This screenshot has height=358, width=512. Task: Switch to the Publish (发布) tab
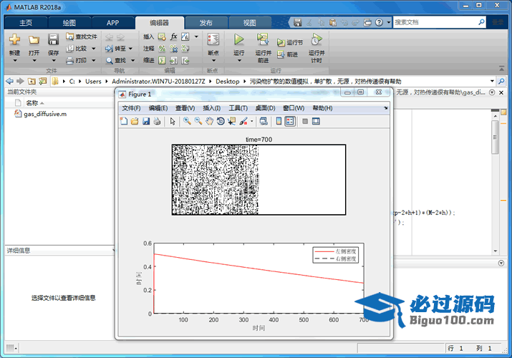(x=206, y=23)
